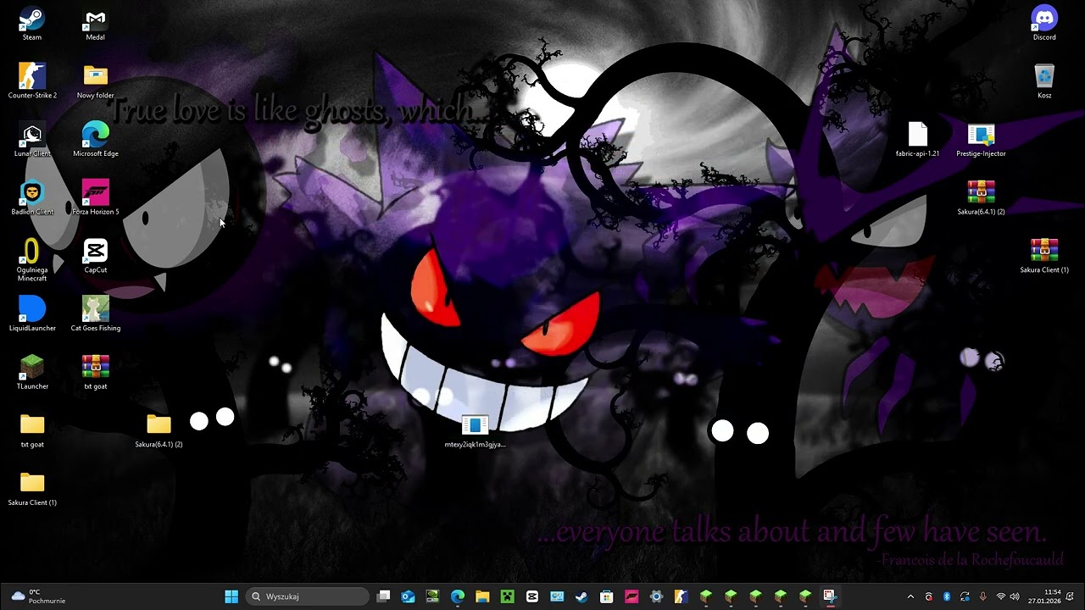The height and width of the screenshot is (610, 1085).
Task: Launch Medal from the desktop
Action: pyautogui.click(x=96, y=24)
